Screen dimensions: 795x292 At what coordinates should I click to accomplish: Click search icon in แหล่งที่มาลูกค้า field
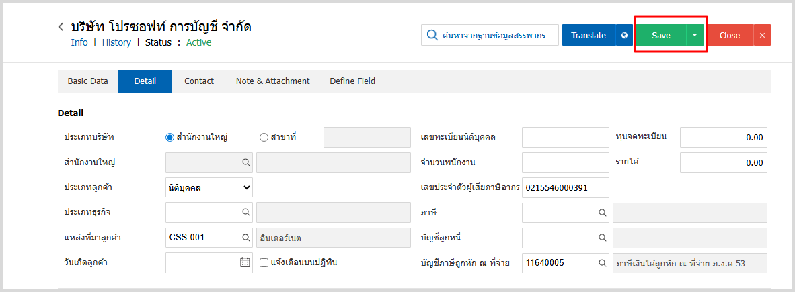246,238
